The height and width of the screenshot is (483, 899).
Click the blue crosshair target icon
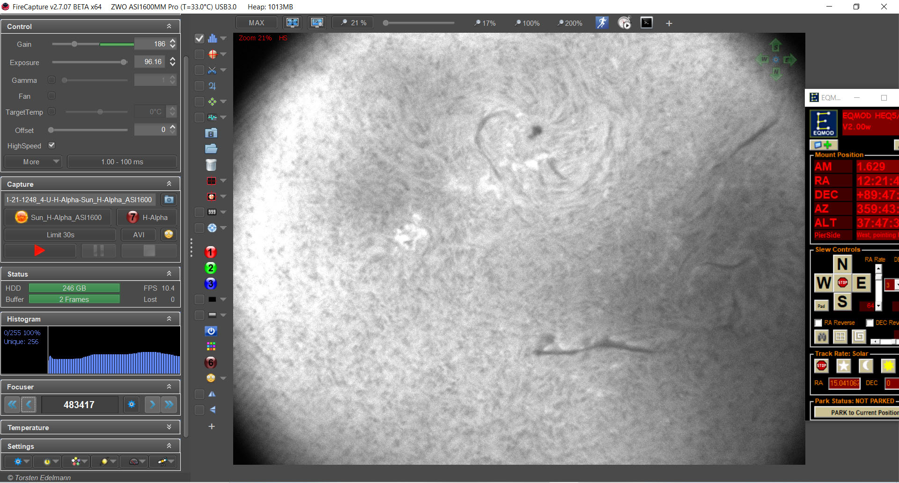coord(212,228)
